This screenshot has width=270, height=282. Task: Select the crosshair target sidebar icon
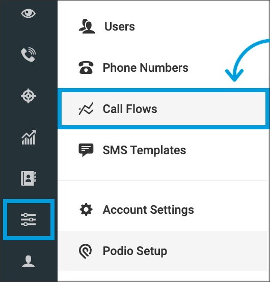[x=28, y=96]
